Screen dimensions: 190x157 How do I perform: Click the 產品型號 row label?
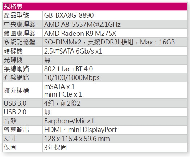pyautogui.click(x=16, y=15)
